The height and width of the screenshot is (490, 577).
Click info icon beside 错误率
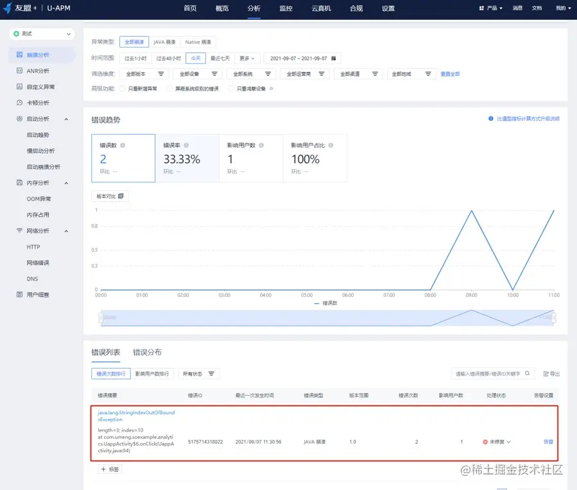186,145
